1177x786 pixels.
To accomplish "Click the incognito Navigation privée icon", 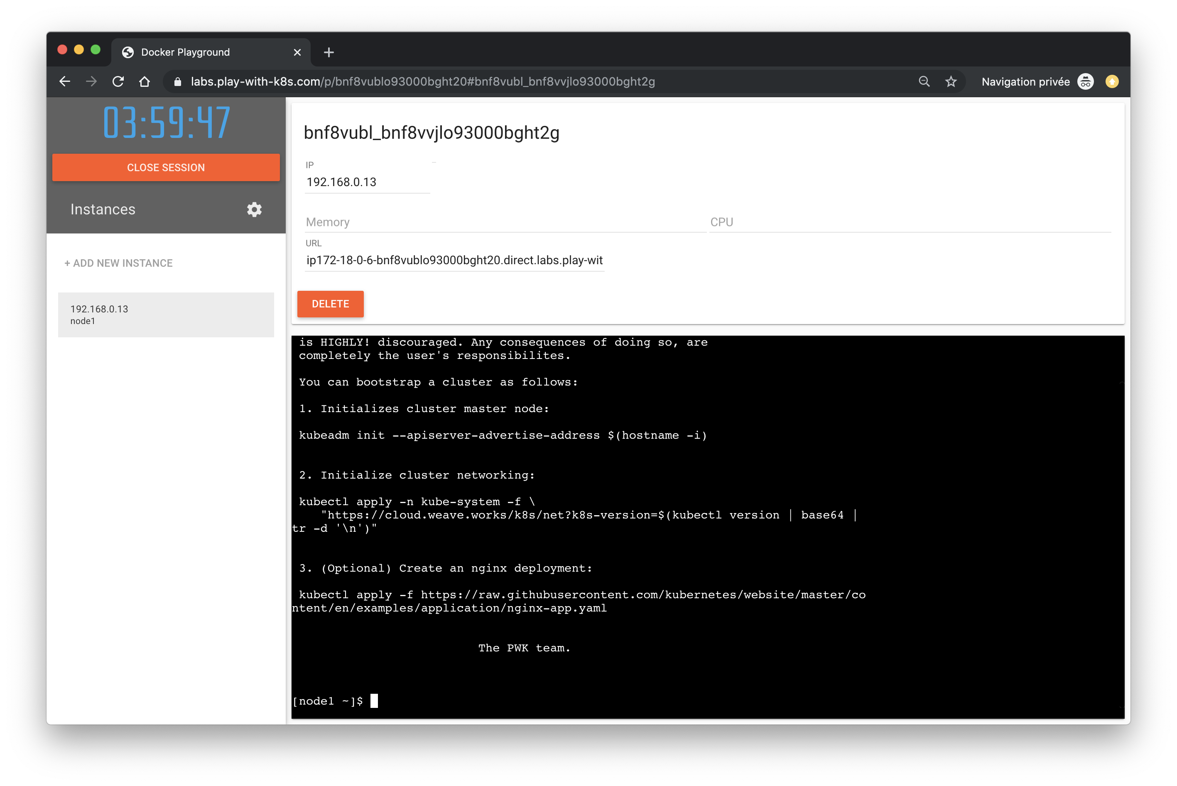I will pyautogui.click(x=1085, y=82).
